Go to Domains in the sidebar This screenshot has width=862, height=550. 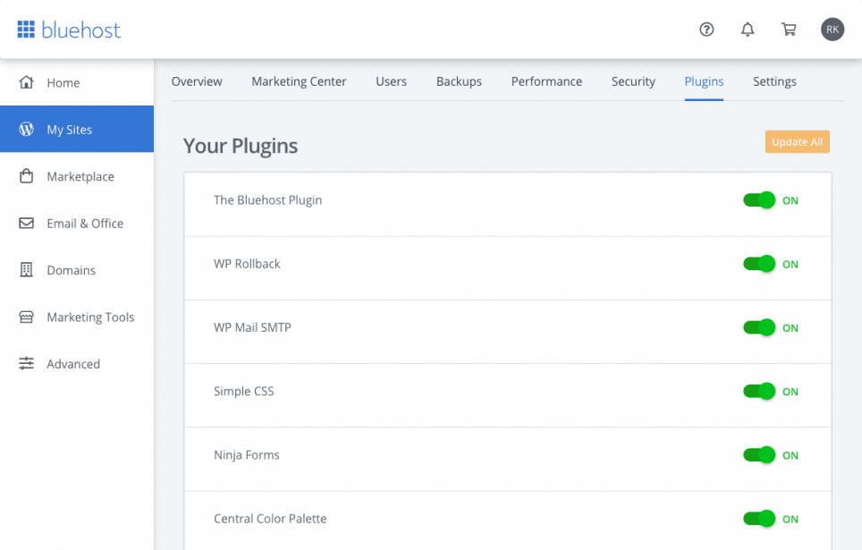pos(71,270)
